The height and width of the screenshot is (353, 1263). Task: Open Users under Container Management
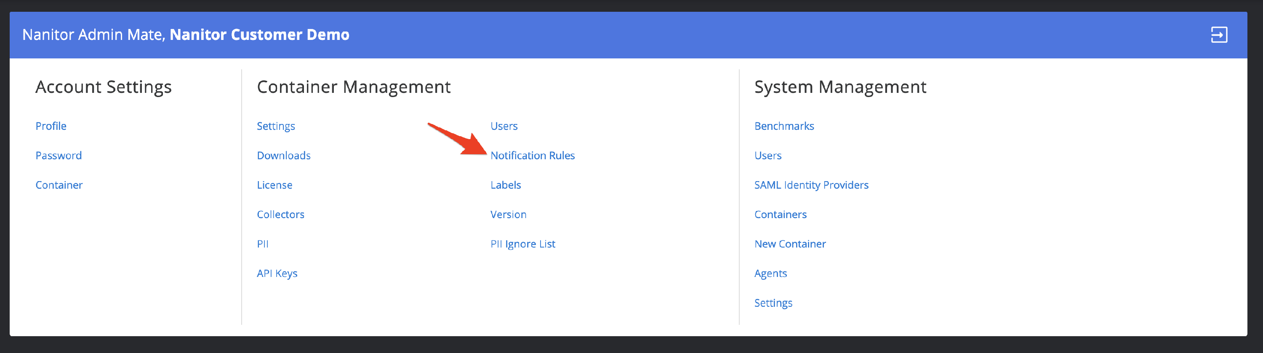pyautogui.click(x=504, y=126)
